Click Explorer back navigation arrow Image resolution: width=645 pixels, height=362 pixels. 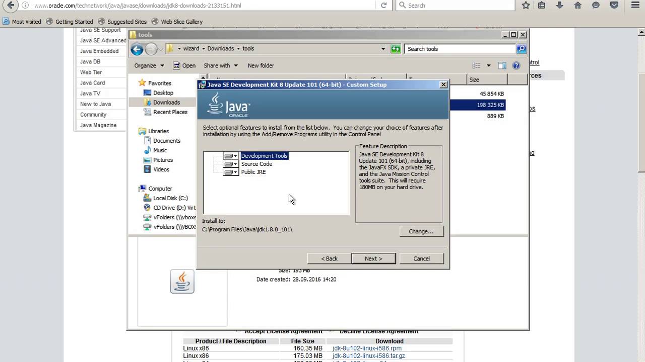tap(137, 49)
